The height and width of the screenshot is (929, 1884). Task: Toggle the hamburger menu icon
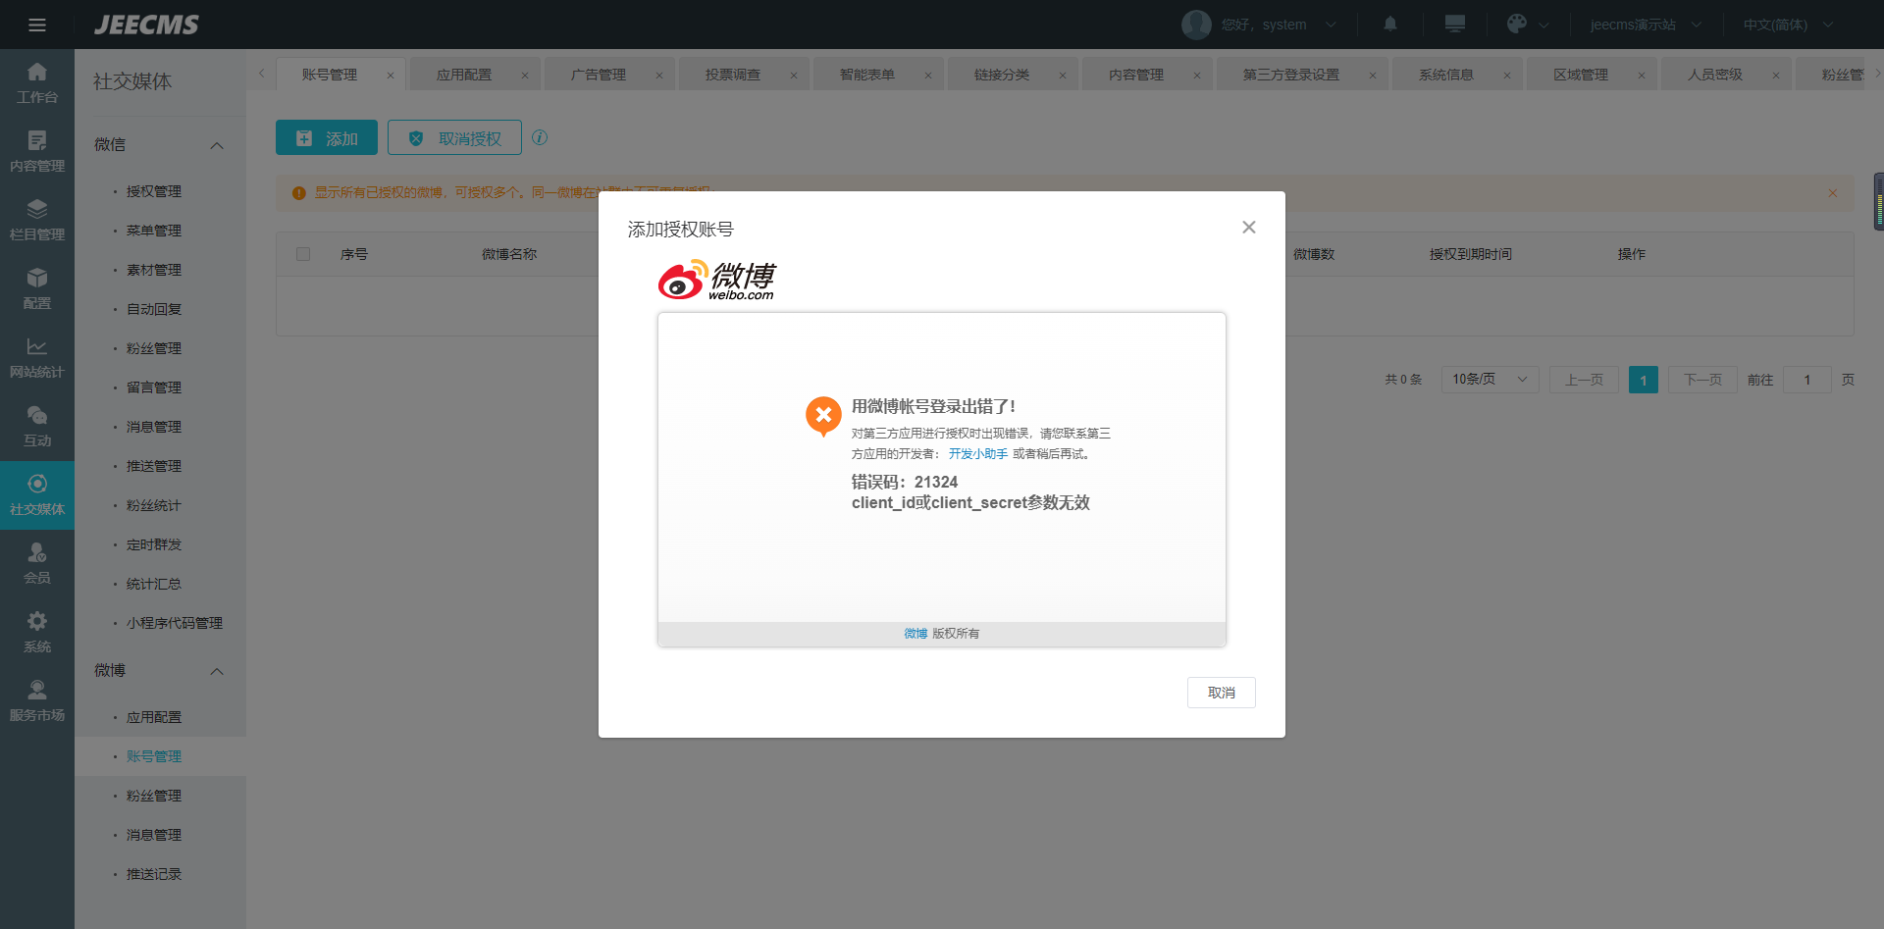tap(37, 25)
